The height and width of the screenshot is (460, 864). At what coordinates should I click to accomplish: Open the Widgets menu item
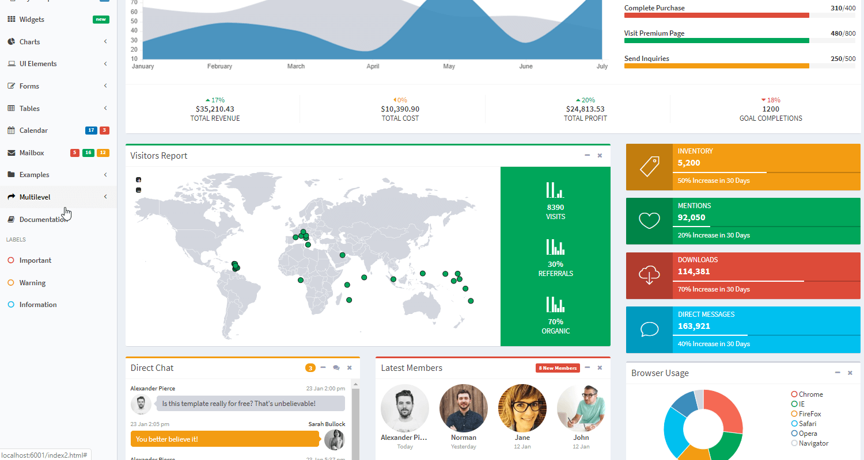point(58,20)
